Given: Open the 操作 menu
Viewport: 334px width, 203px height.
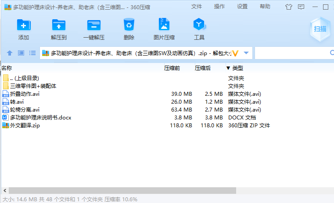Looking at the screenshot, I should click(219, 7).
